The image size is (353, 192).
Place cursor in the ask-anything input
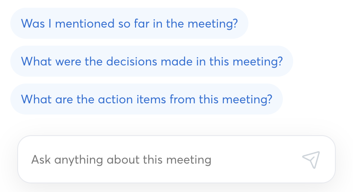pyautogui.click(x=159, y=160)
